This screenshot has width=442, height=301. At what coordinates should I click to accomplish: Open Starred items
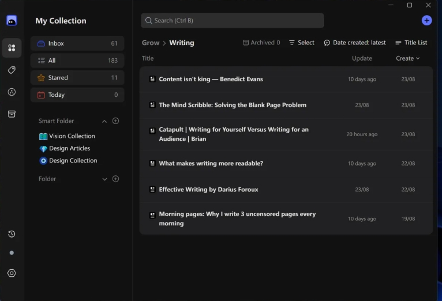tap(77, 78)
